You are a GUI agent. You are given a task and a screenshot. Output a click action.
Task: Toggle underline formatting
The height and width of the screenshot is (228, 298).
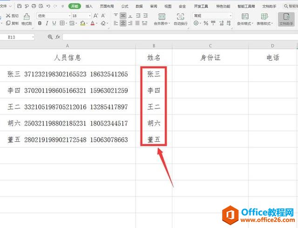coord(54,23)
